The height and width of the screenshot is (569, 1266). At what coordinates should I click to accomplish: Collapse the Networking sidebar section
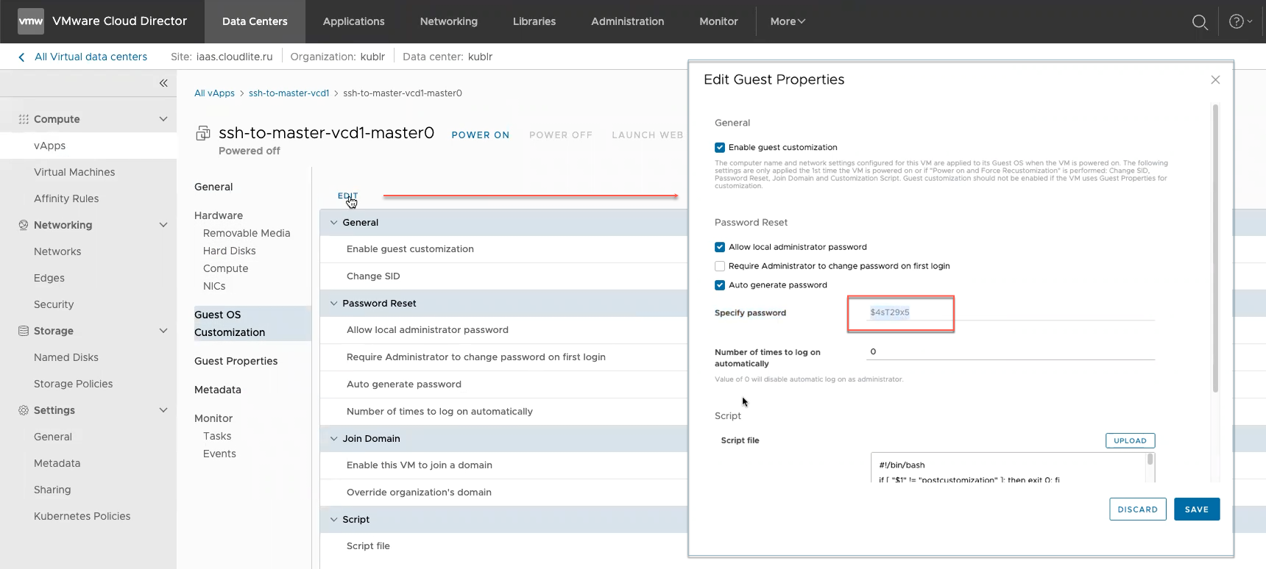click(163, 225)
